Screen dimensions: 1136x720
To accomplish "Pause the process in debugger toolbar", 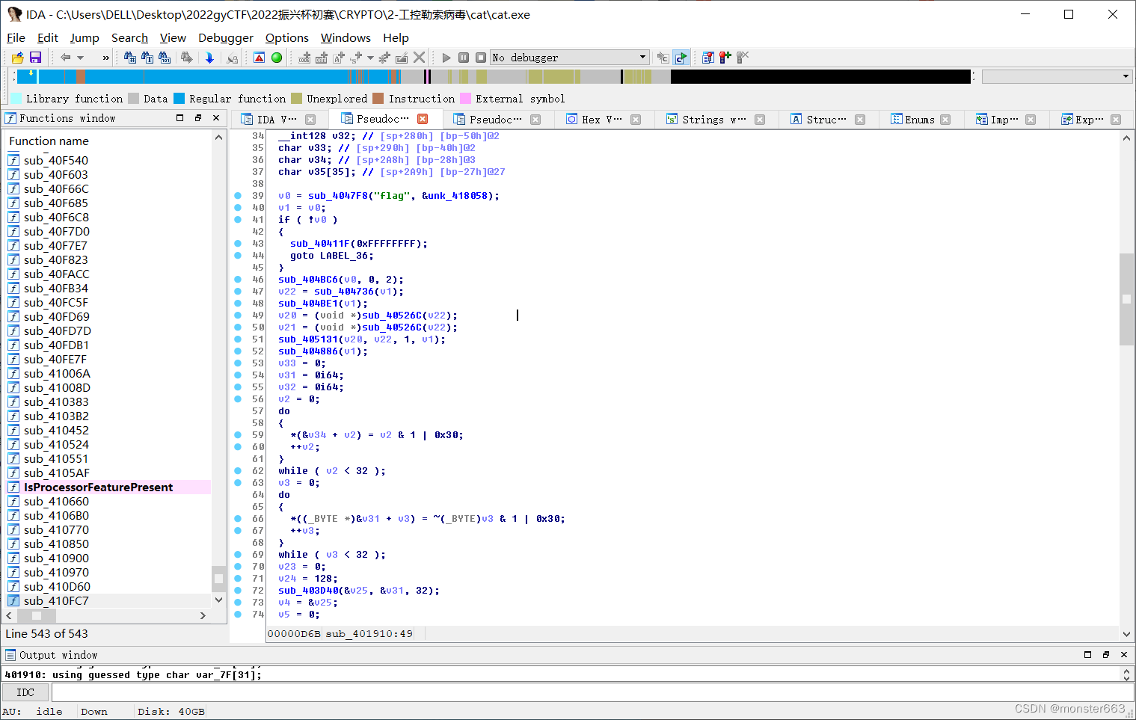I will (x=464, y=58).
